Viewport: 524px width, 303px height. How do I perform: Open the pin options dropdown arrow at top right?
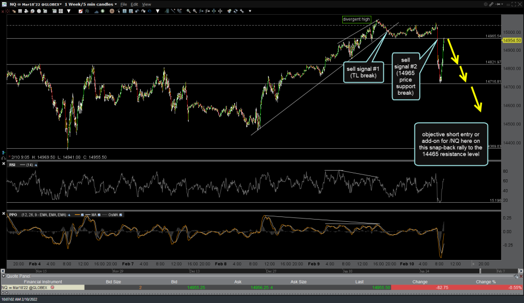pyautogui.click(x=502, y=4)
